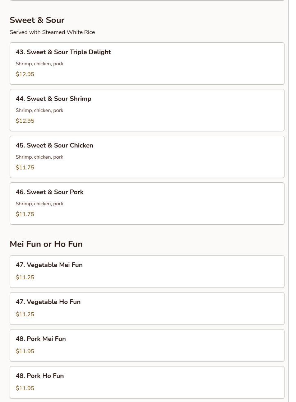Open the 44. Sweet & Sour Shrimp card
Screen dimensions: 296x402
pos(147,110)
